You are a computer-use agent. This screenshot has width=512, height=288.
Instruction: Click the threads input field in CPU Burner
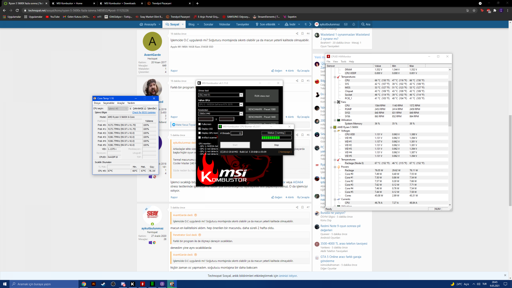(x=236, y=133)
